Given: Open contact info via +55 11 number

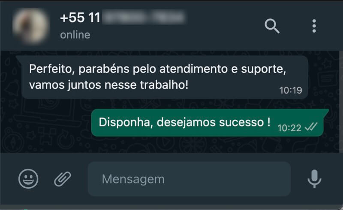Looking at the screenshot, I should (x=80, y=18).
